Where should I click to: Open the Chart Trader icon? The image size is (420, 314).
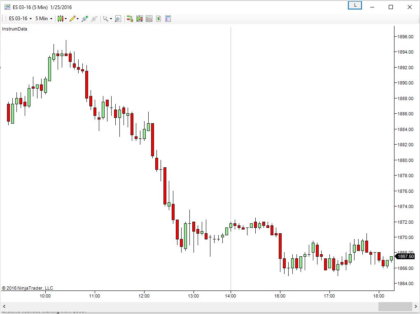coord(130,19)
